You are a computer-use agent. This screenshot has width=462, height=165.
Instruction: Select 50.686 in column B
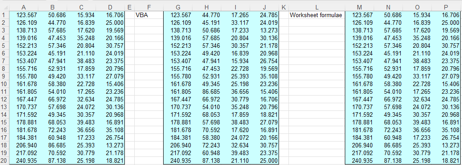(x=52, y=15)
